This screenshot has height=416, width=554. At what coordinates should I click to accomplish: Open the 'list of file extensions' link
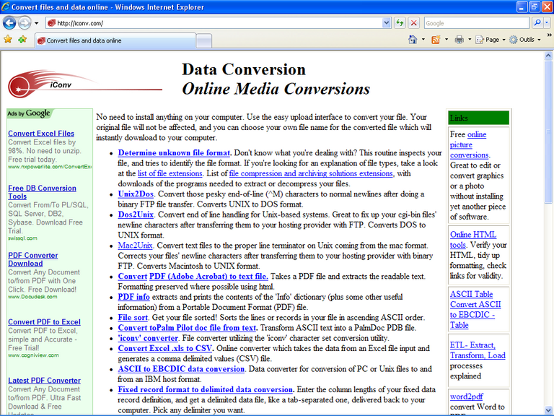pos(170,173)
